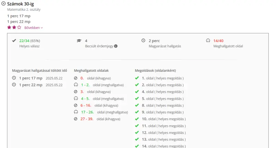Screen dimensions: 276x148
Task: Click the green check for 14. oldal
Action: 137,146
